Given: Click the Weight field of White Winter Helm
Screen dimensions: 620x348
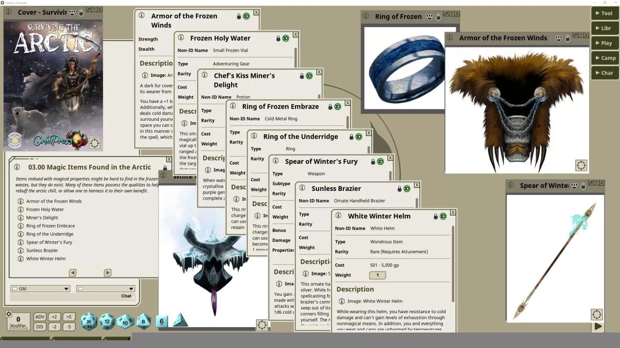Looking at the screenshot, I should [378, 275].
